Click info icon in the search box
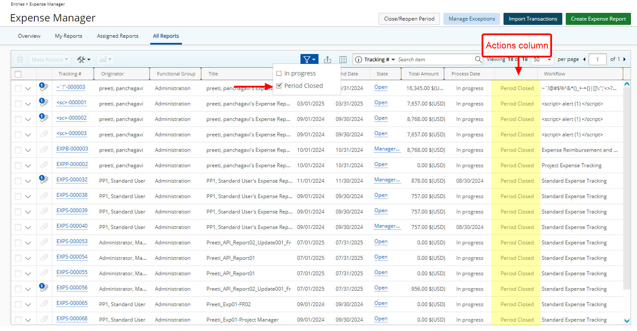The height and width of the screenshot is (331, 637). click(358, 60)
